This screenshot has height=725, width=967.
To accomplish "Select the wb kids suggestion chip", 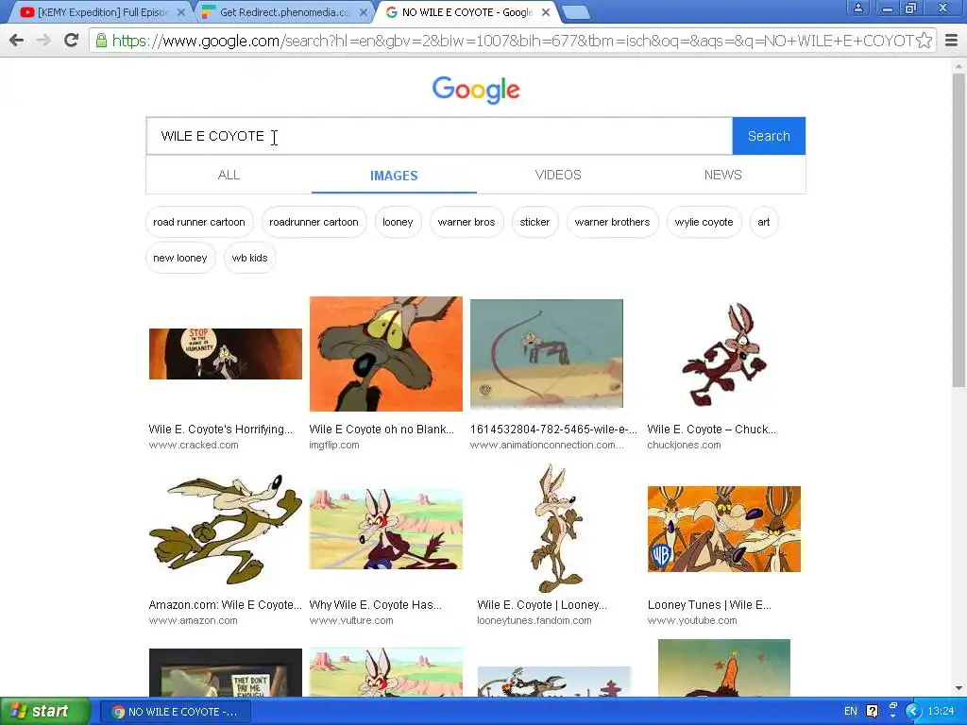I will pos(249,258).
